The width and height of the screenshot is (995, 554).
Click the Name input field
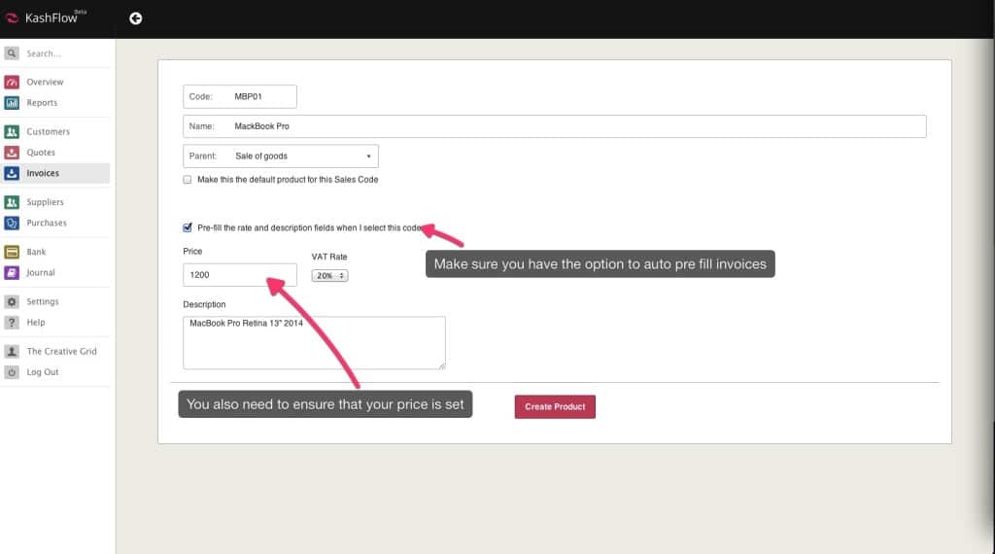pyautogui.click(x=554, y=126)
